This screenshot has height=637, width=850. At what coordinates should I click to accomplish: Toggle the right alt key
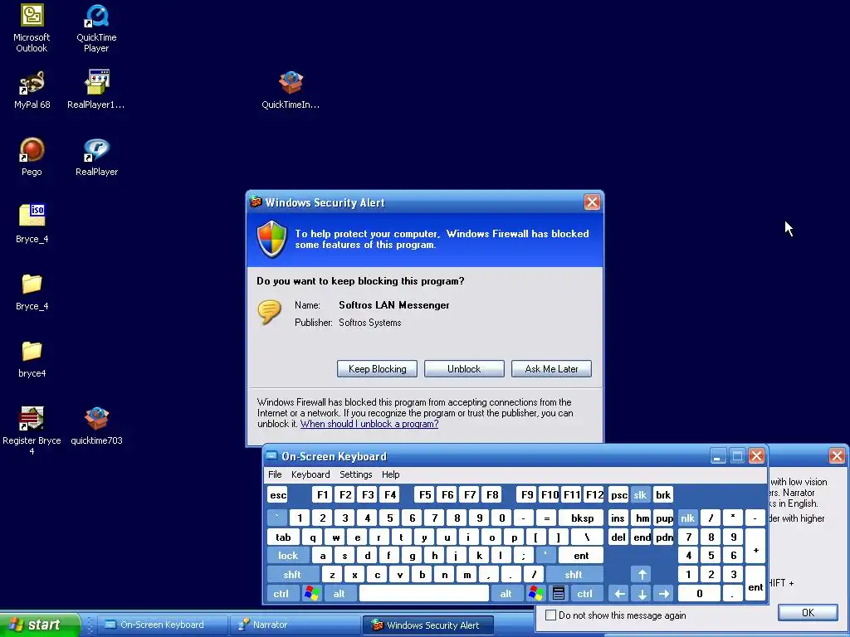coord(506,594)
